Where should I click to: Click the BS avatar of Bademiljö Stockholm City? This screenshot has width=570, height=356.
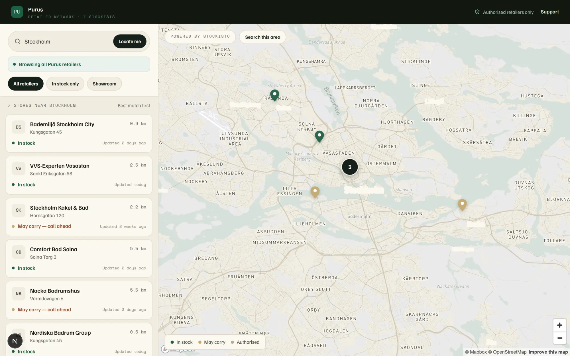point(19,127)
